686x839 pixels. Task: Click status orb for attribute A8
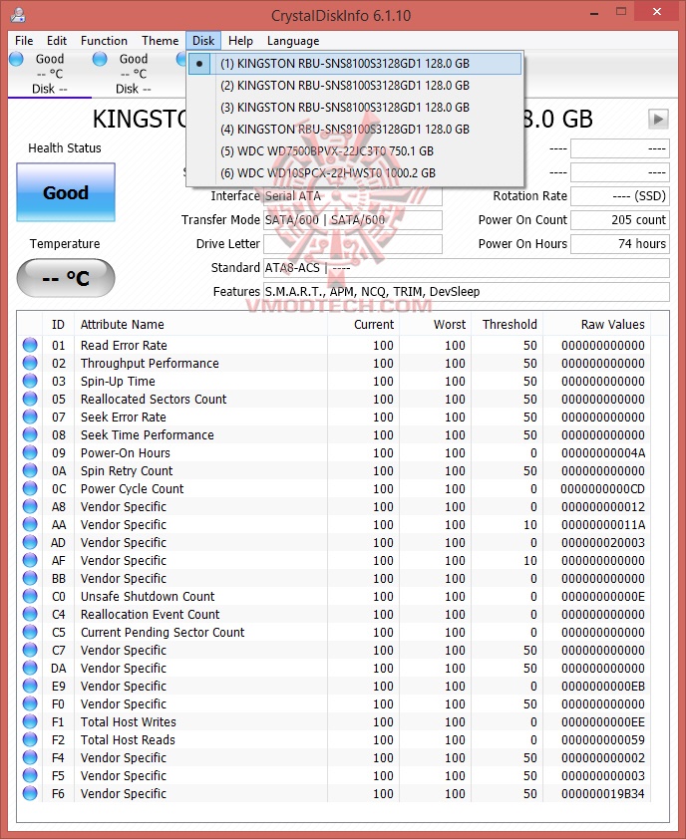click(30, 506)
